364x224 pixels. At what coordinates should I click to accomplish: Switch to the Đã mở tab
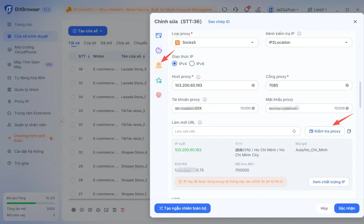tap(106, 43)
